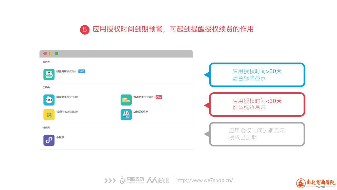Click the blue callout about >30天

click(257, 75)
